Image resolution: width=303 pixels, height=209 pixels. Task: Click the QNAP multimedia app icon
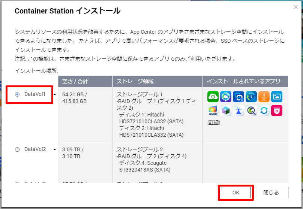213,110
